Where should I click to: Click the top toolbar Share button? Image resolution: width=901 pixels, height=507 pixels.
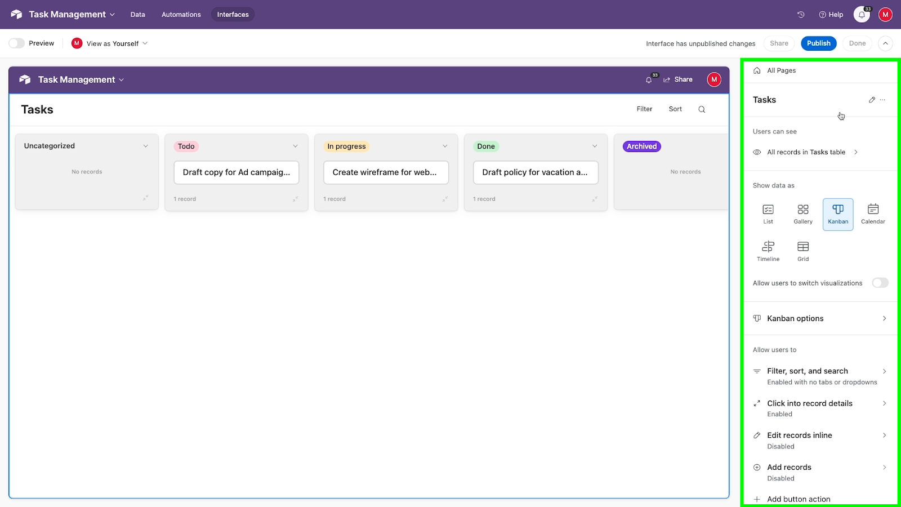click(779, 43)
